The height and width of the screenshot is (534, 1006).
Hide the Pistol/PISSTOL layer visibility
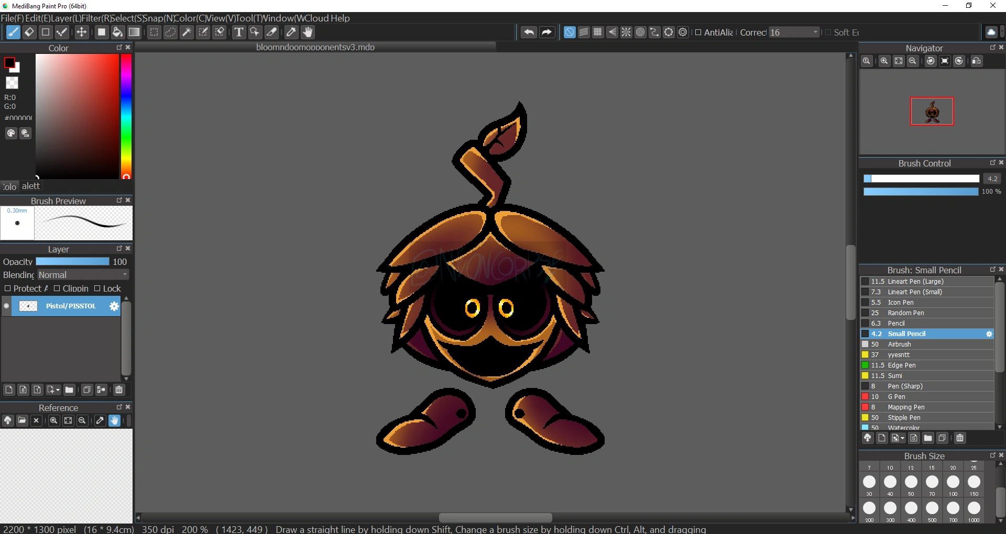coord(6,306)
